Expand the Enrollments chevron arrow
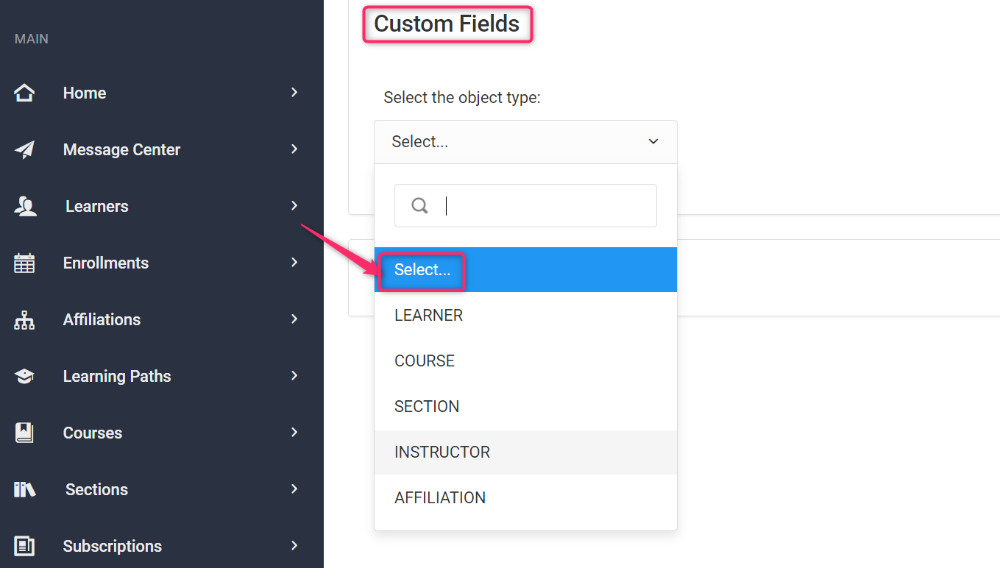1000x568 pixels. point(294,262)
